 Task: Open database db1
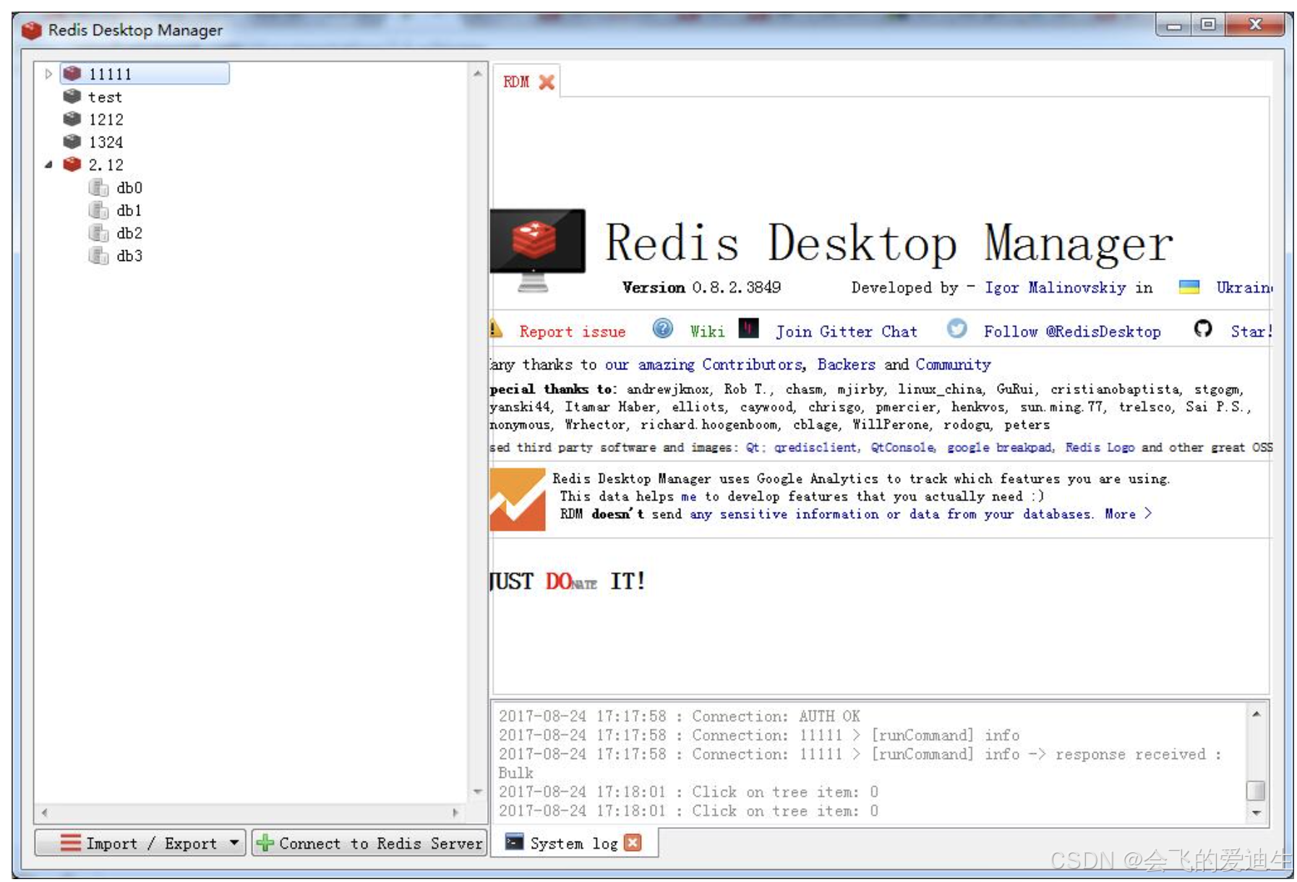129,210
